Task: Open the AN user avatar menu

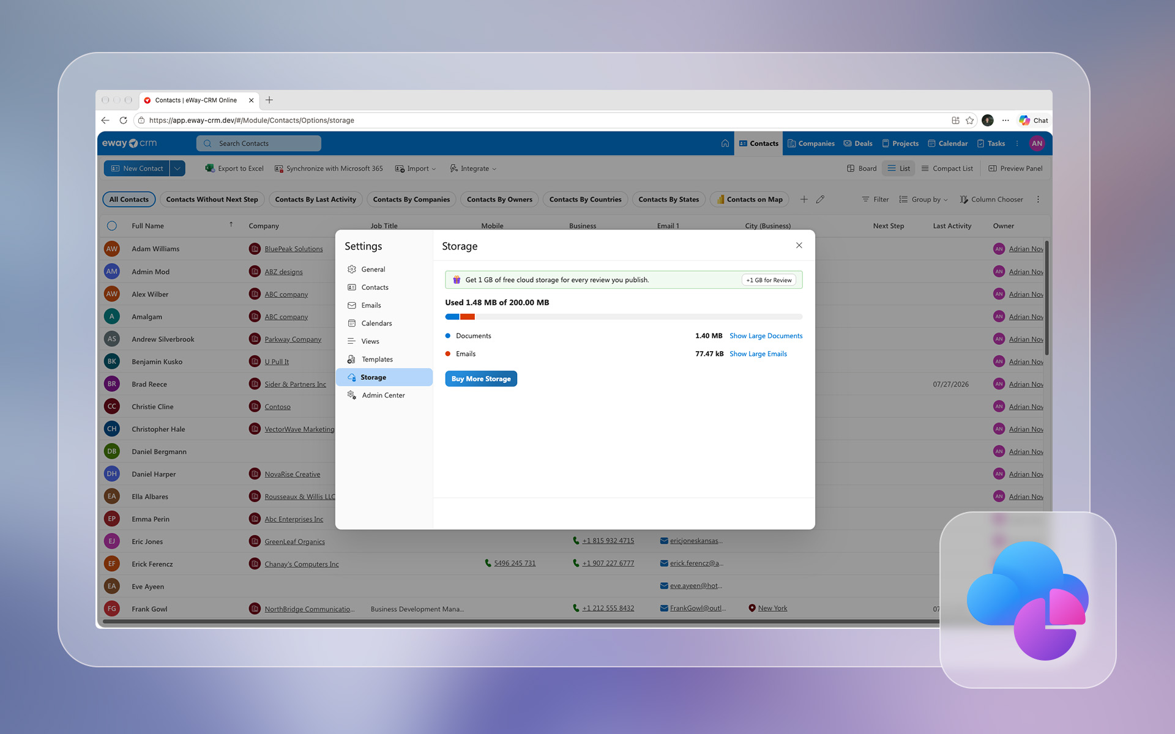Action: pos(1037,143)
